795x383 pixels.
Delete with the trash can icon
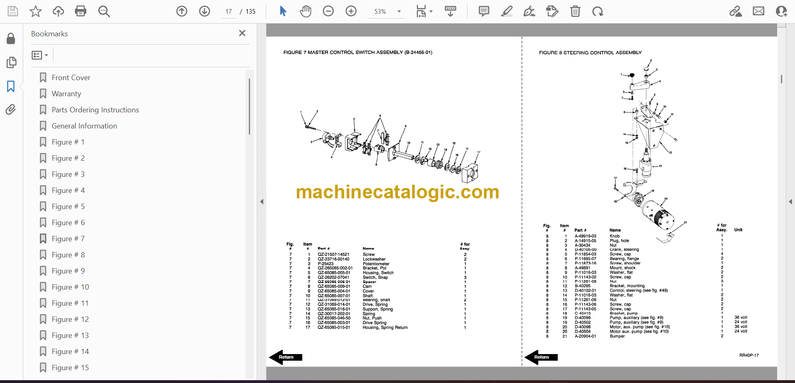click(x=575, y=11)
